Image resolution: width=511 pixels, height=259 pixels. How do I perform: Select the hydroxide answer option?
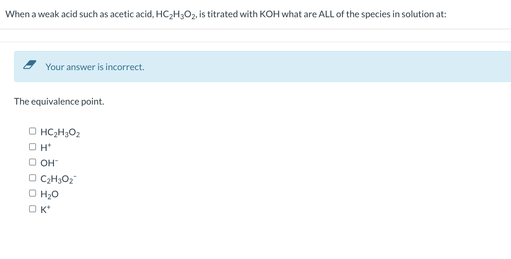[x=33, y=162]
